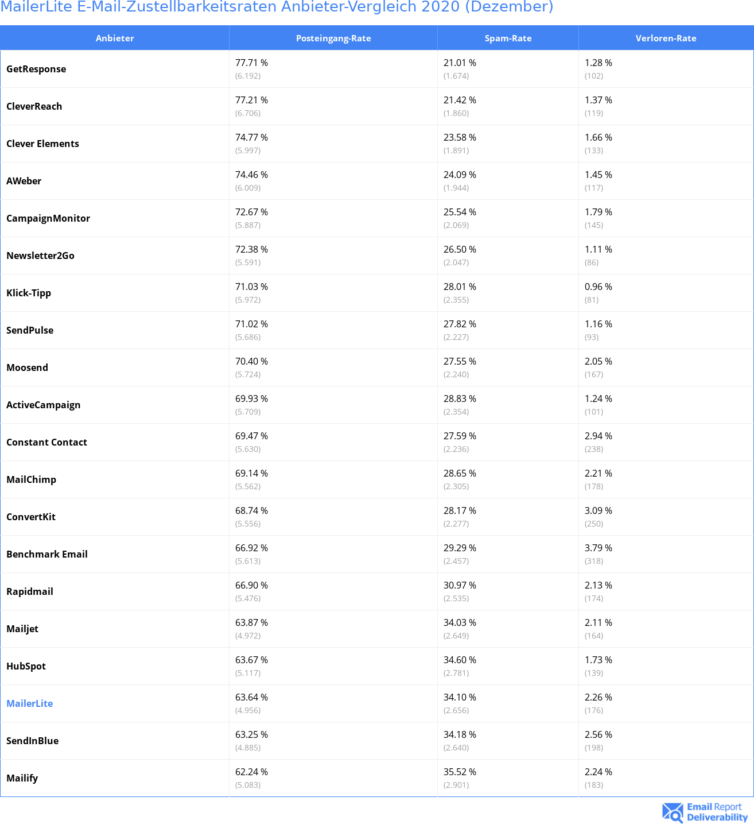Screen dimensions: 754x824
Task: Click Mailify provider row name
Action: 22,778
